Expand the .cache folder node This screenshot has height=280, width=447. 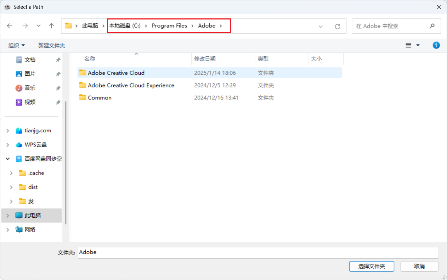pos(11,173)
